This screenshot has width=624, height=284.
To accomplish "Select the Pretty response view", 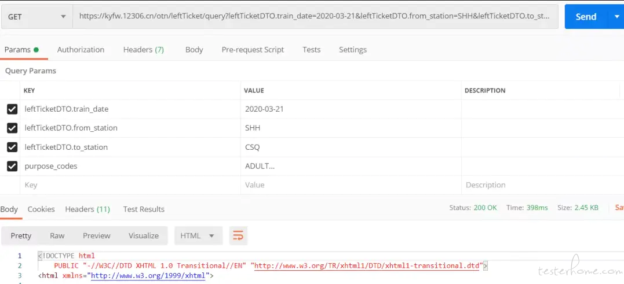I will pos(21,235).
